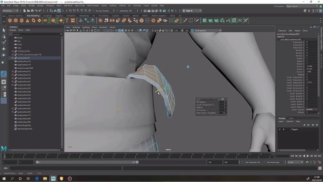
Task: Click the SVG shelf icon
Action: click(73, 20)
